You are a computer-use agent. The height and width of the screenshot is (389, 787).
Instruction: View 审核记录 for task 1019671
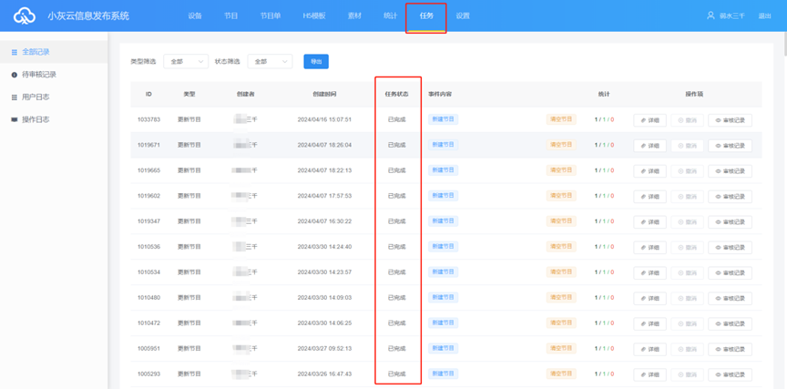coord(730,145)
